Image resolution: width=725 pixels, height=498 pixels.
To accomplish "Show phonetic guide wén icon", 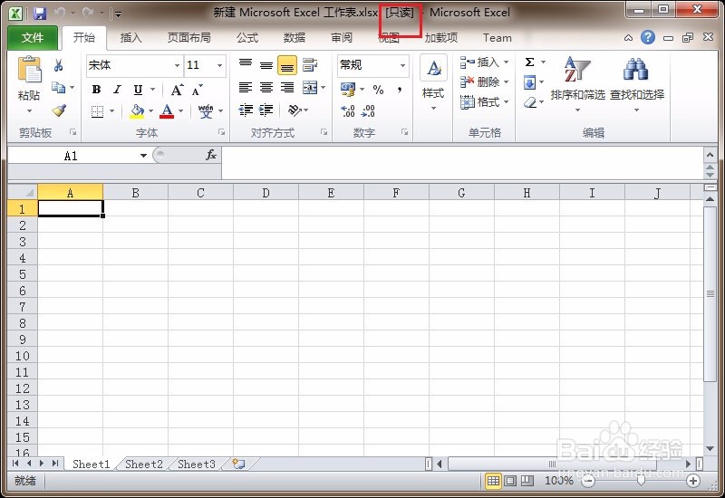I will (x=206, y=110).
